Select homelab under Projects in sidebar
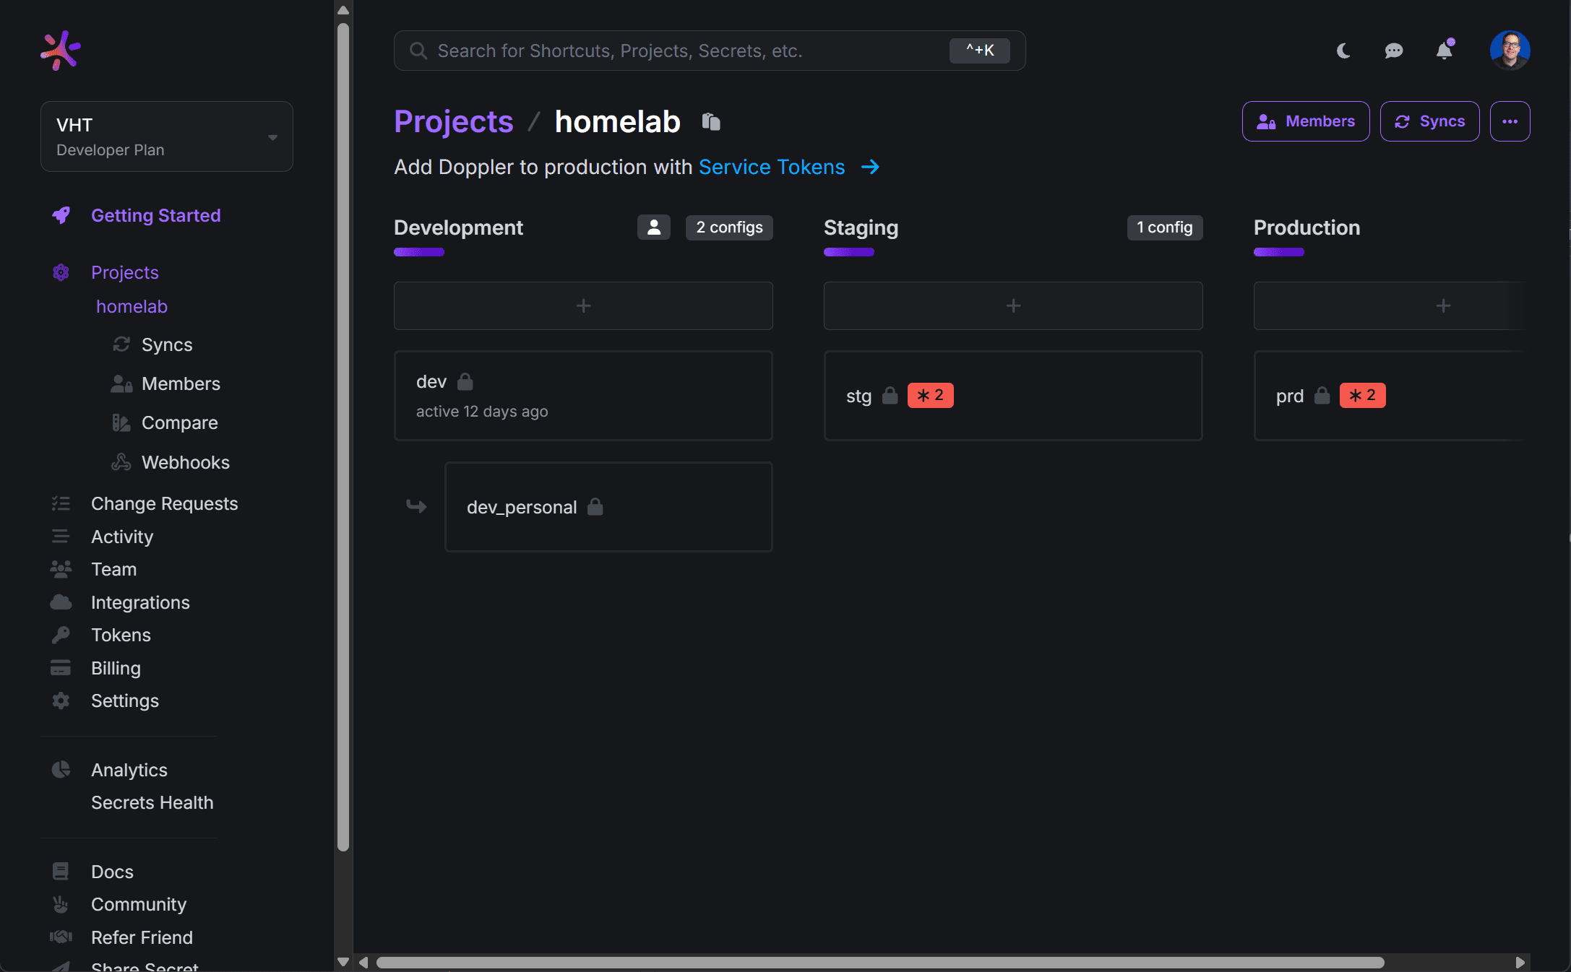The image size is (1571, 972). point(132,306)
